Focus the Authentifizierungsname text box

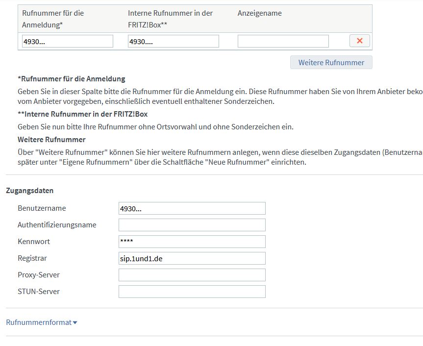click(x=192, y=225)
